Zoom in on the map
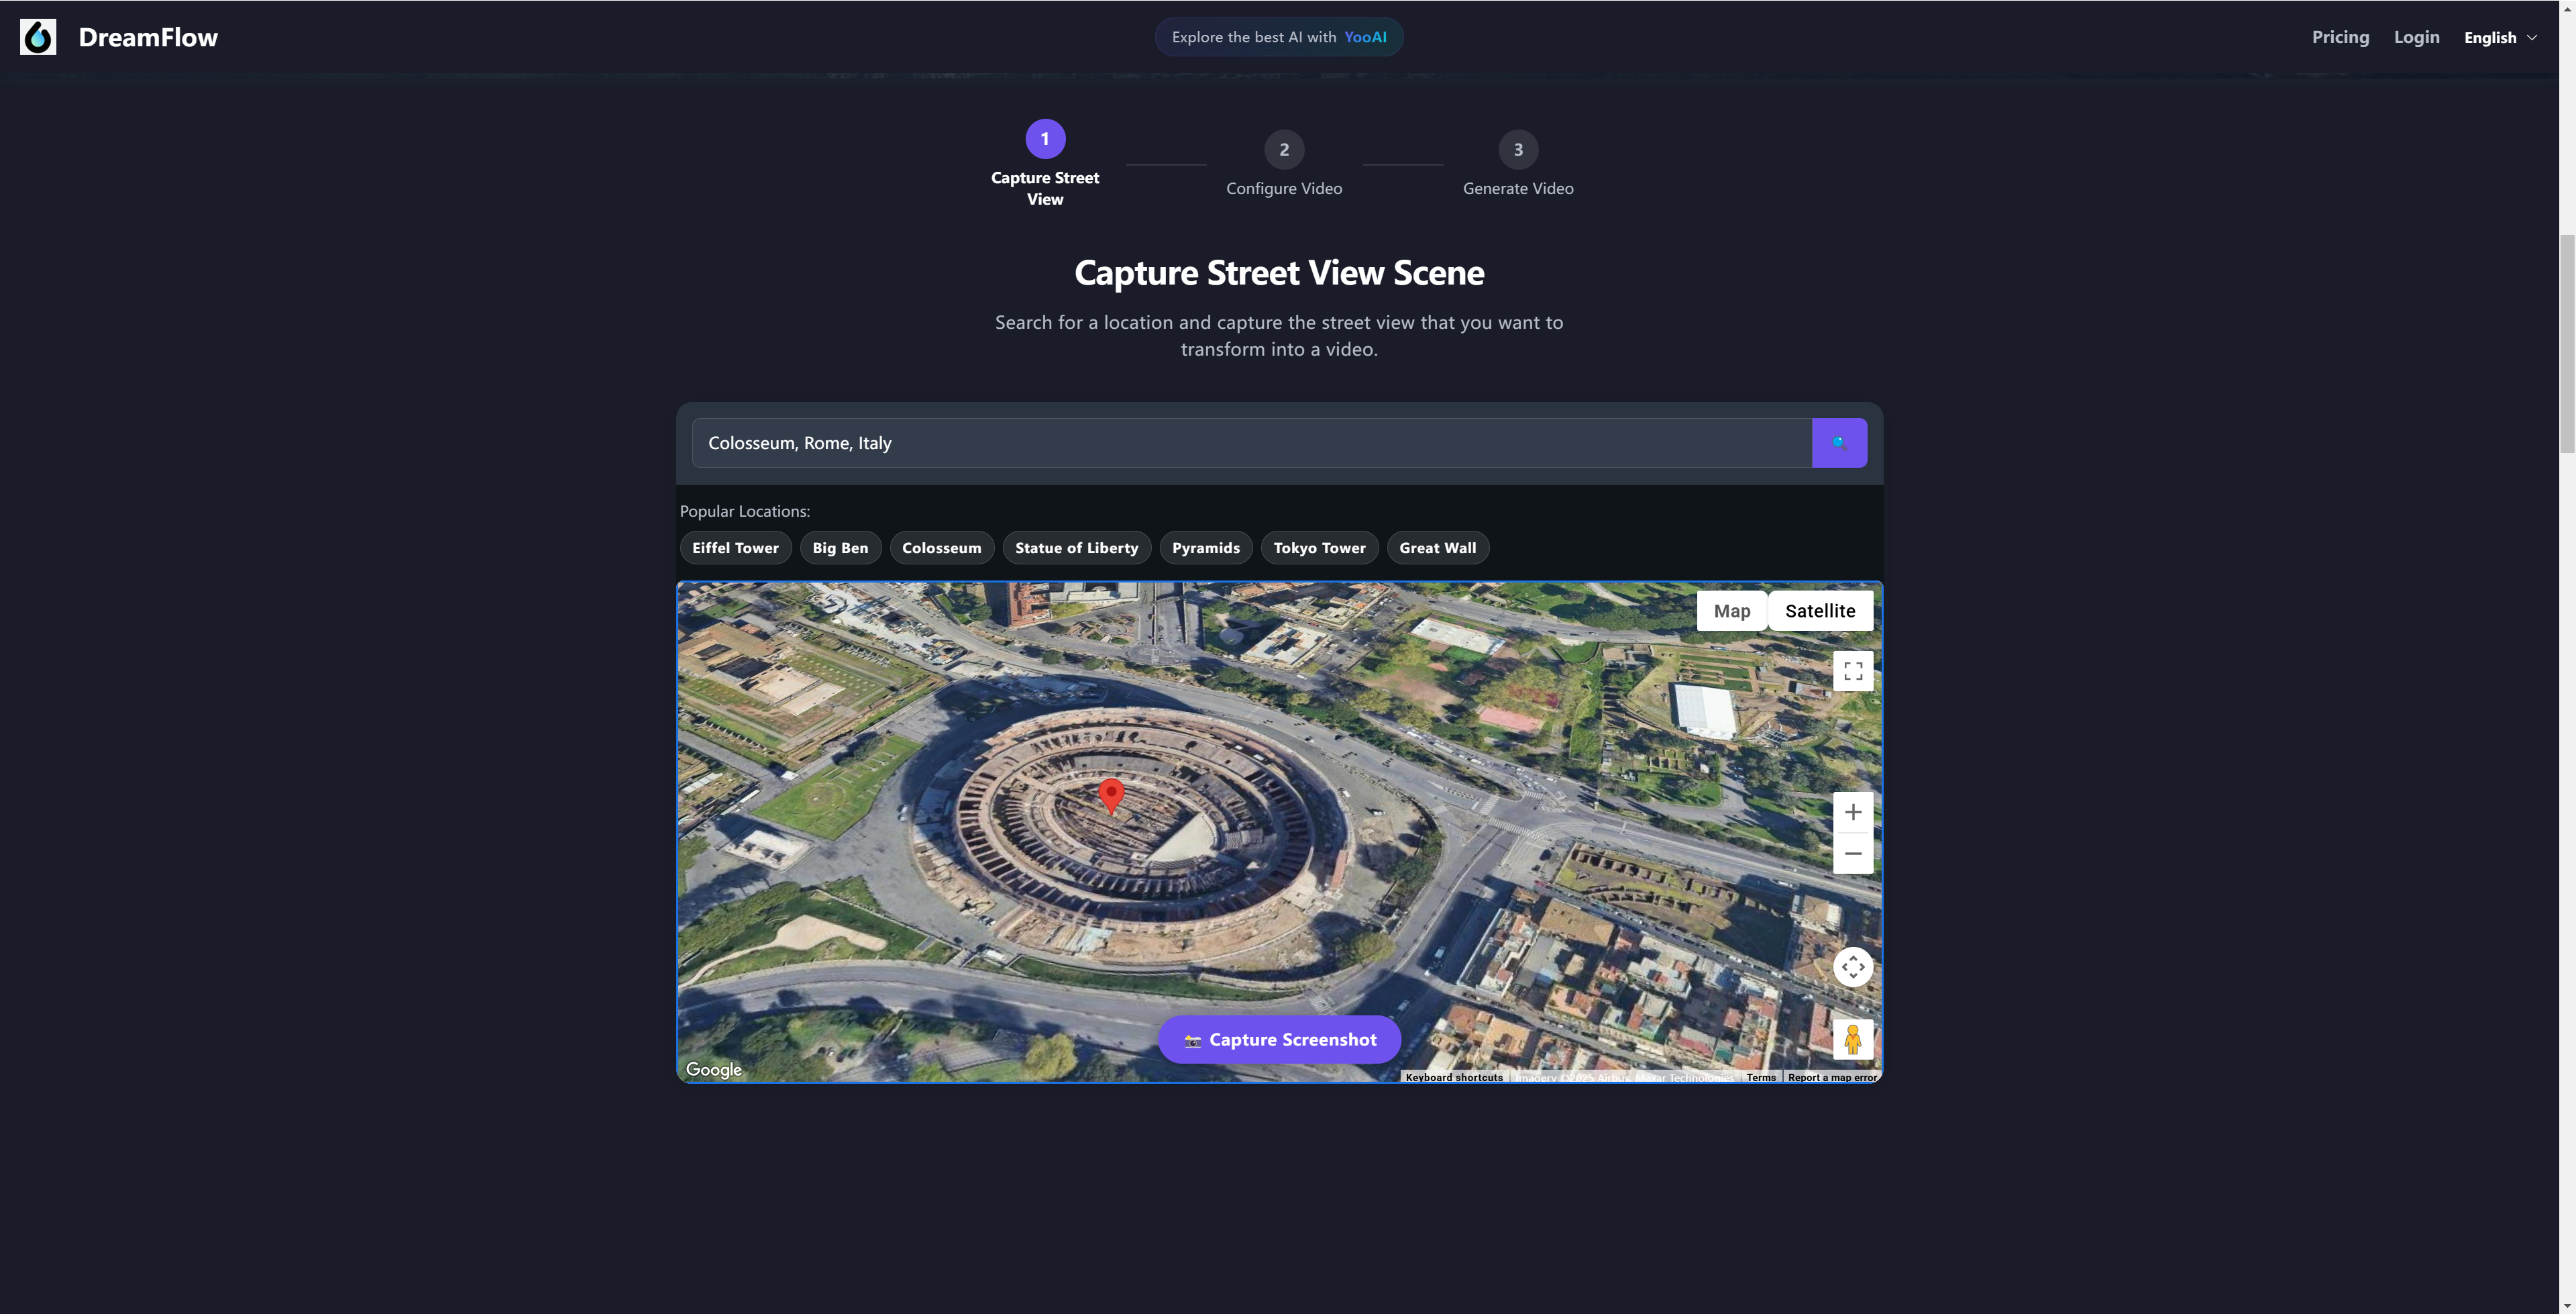Viewport: 2576px width, 1314px height. point(1852,811)
